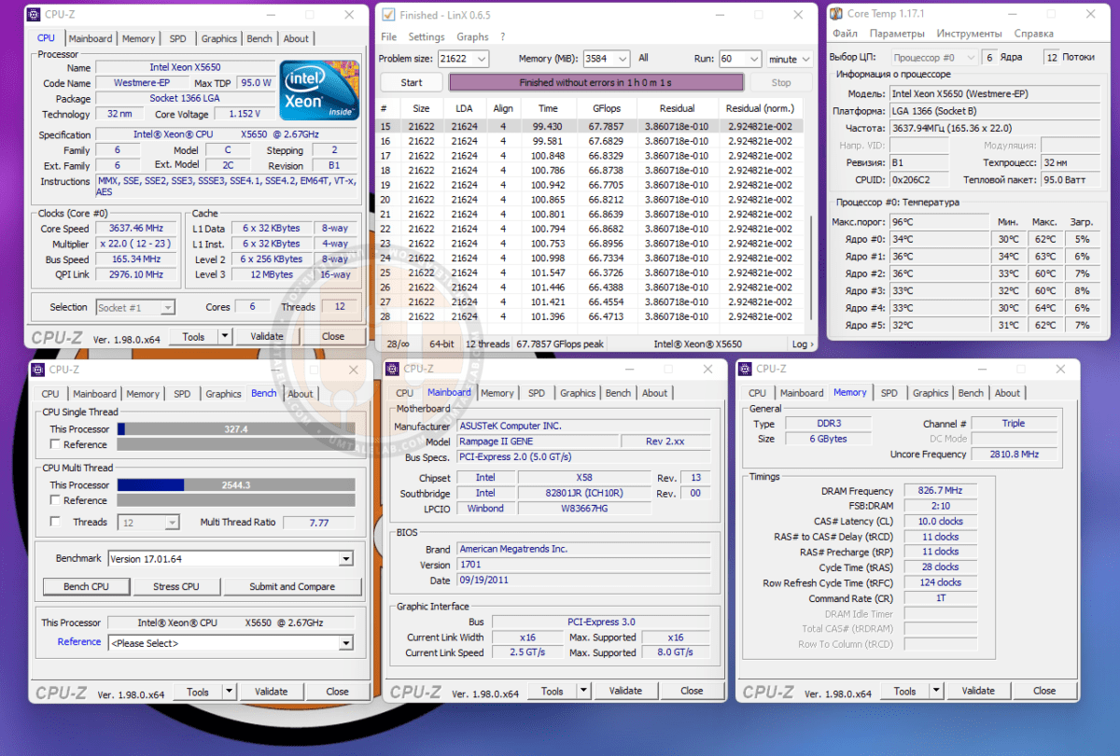Click the Core Speed value 3637.46 MHz
The height and width of the screenshot is (756, 1120).
point(135,228)
